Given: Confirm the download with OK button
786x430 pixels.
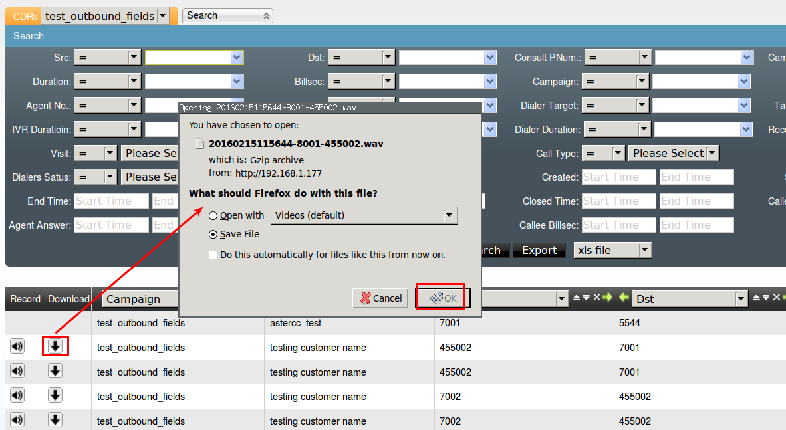Looking at the screenshot, I should coord(444,298).
